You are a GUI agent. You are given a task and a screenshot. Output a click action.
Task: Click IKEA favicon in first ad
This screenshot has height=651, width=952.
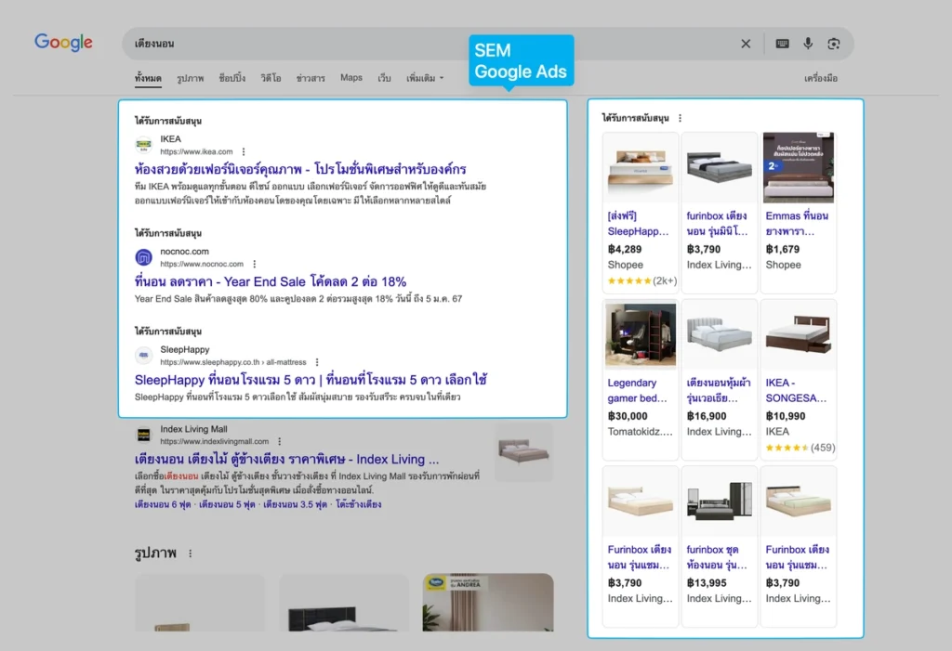coord(144,145)
